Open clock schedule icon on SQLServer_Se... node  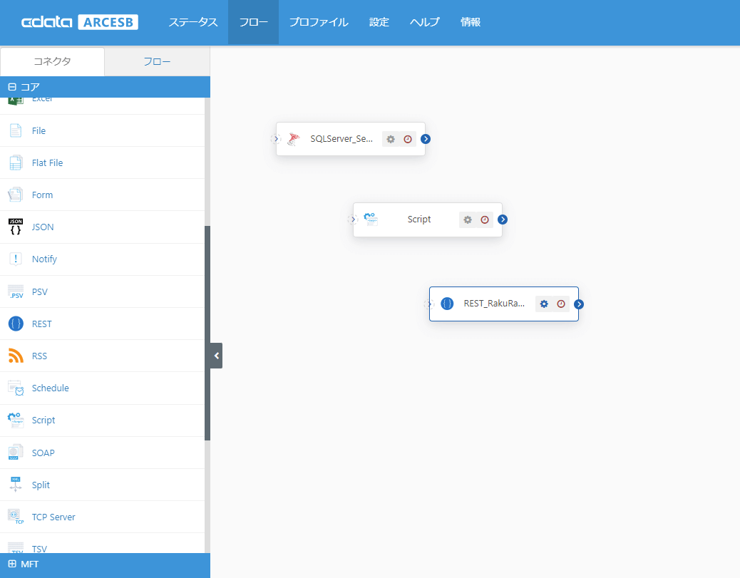click(x=408, y=139)
